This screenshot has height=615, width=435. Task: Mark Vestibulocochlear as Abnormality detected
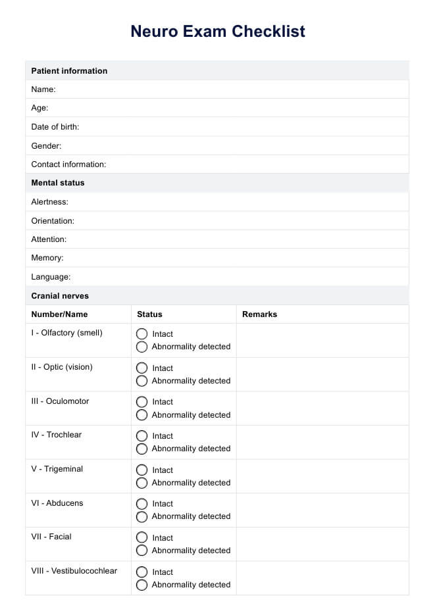(141, 585)
